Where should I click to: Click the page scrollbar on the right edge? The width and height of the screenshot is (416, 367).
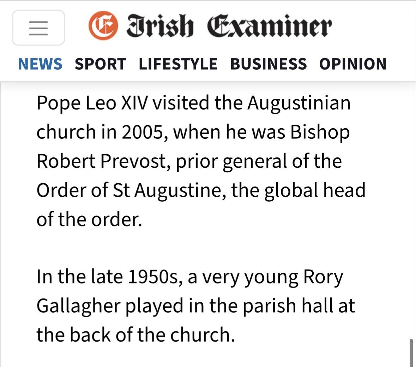pos(411,353)
